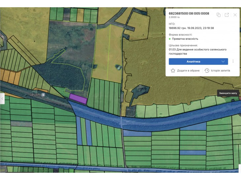Click the small pond on the yellow field
This screenshot has height=180, width=241.
(119, 67)
